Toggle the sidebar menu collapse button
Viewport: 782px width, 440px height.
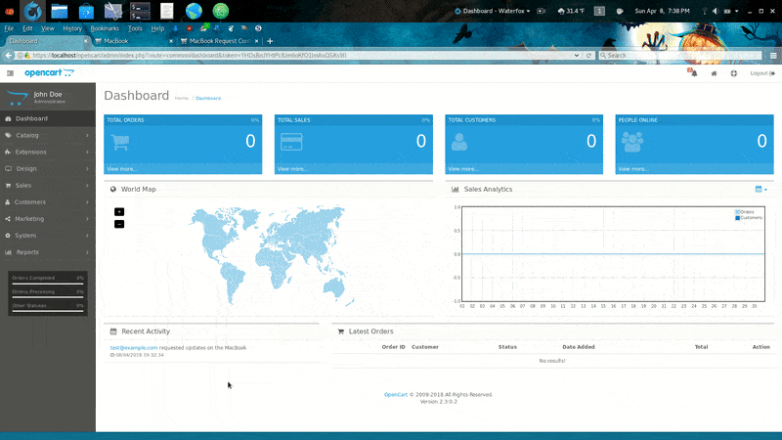(x=10, y=73)
